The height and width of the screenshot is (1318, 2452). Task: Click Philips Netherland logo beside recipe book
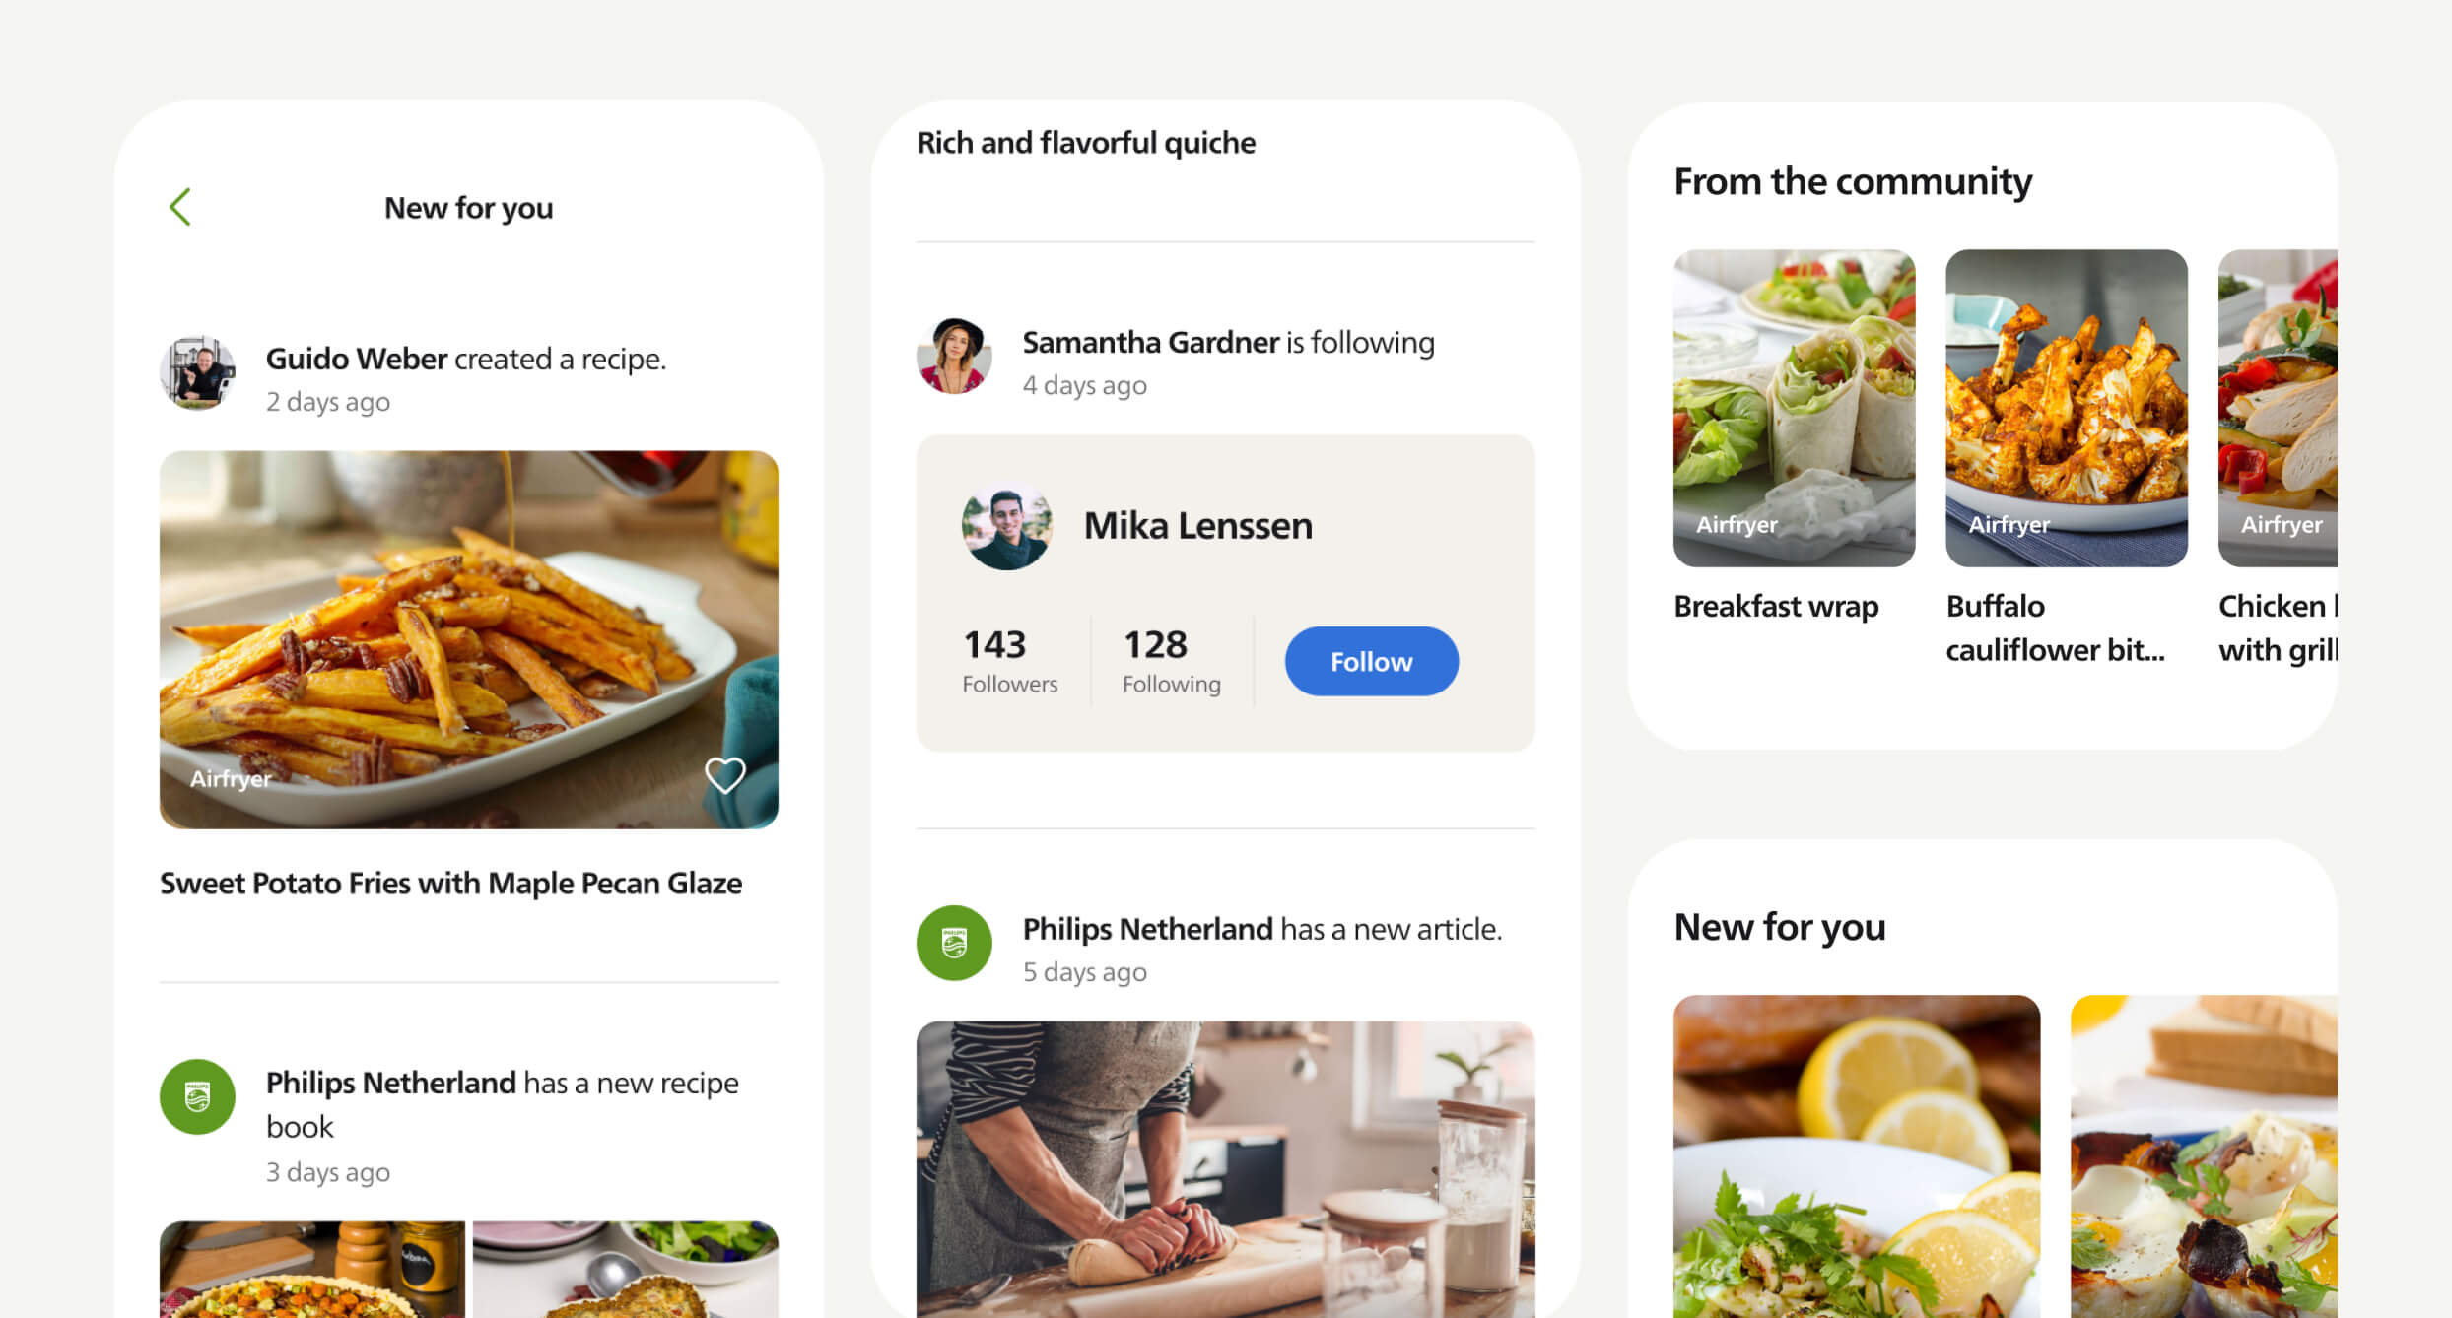point(197,1096)
